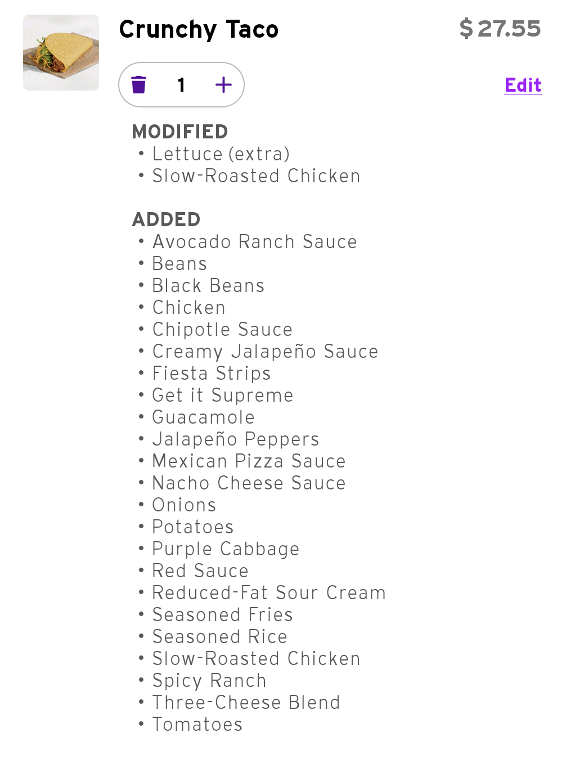Viewport: 566px width, 773px height.
Task: Click Reduced-Fat Sour Cream entry
Action: click(269, 593)
